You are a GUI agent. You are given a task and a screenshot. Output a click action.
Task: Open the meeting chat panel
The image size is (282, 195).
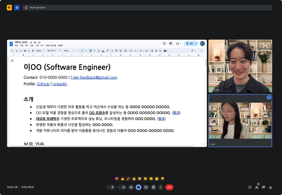click(x=264, y=187)
